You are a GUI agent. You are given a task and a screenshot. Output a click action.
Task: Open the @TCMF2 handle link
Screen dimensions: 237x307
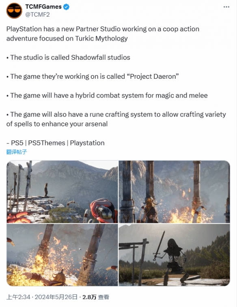(37, 15)
